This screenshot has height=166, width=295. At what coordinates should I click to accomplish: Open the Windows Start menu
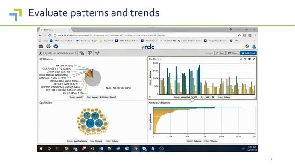[41, 148]
